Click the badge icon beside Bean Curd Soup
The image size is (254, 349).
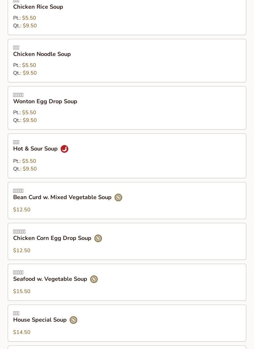coord(118,197)
